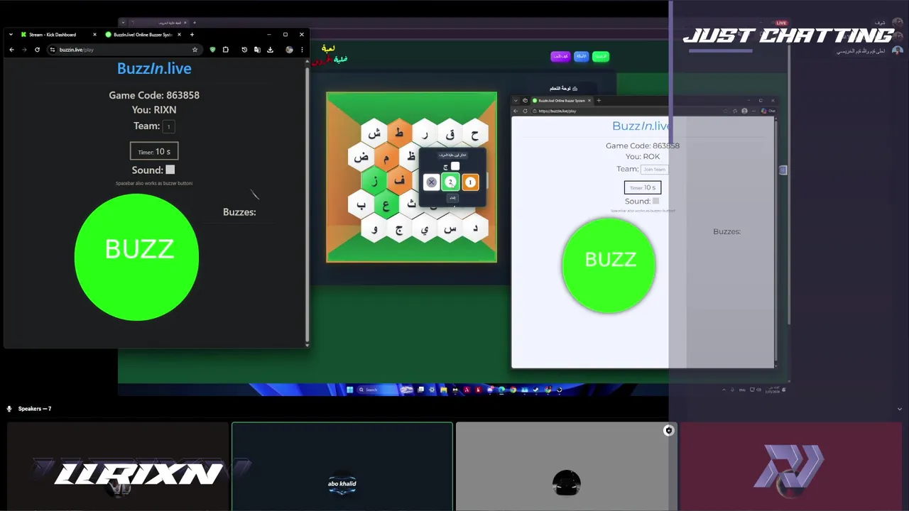Open a new tab in front browser
The image size is (909, 511).
pyautogui.click(x=192, y=34)
